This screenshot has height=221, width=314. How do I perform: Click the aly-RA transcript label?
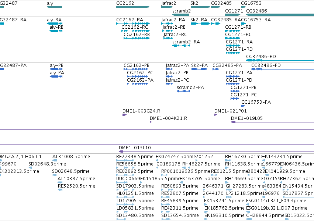pyautogui.click(x=54, y=20)
